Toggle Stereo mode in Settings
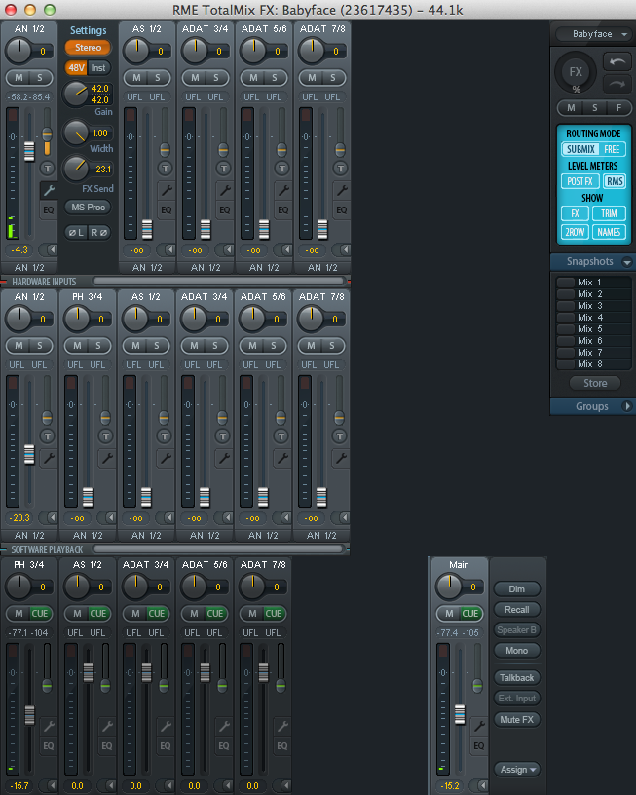Screen dimensions: 636x795 [x=89, y=47]
